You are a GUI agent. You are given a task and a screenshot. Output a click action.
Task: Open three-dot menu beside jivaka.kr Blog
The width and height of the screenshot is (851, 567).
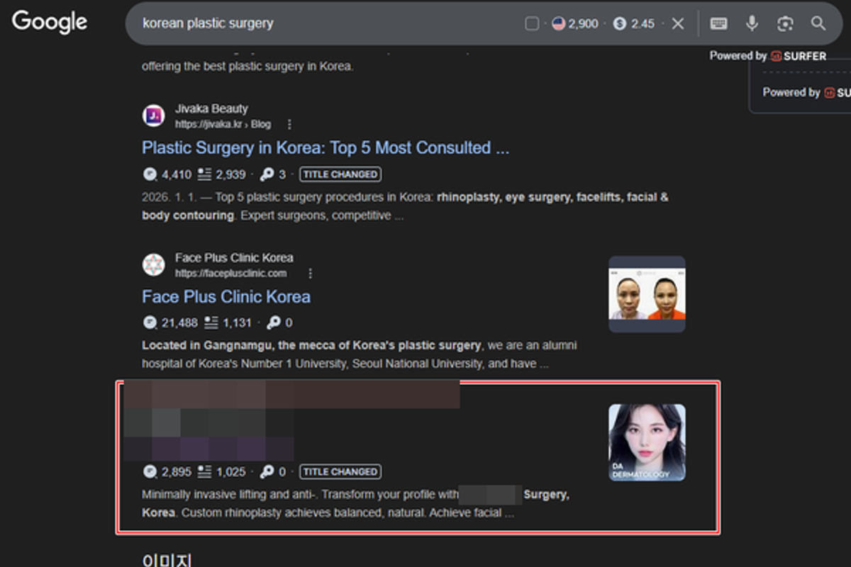[x=289, y=124]
